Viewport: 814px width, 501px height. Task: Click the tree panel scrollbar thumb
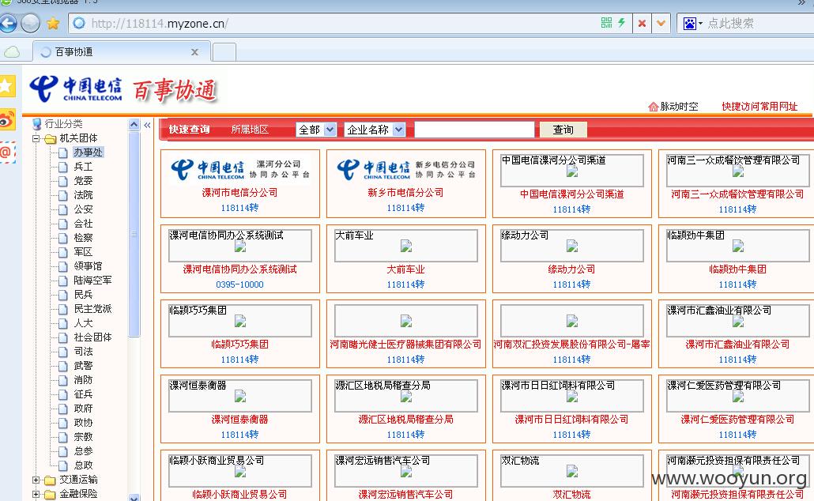[134, 234]
